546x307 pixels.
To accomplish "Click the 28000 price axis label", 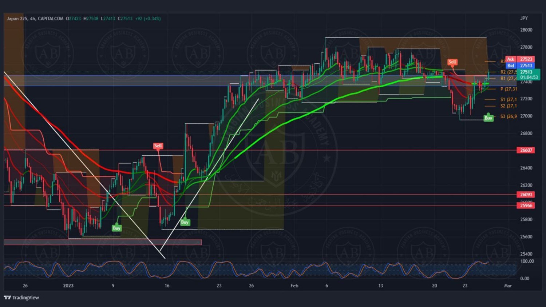I will [x=526, y=30].
